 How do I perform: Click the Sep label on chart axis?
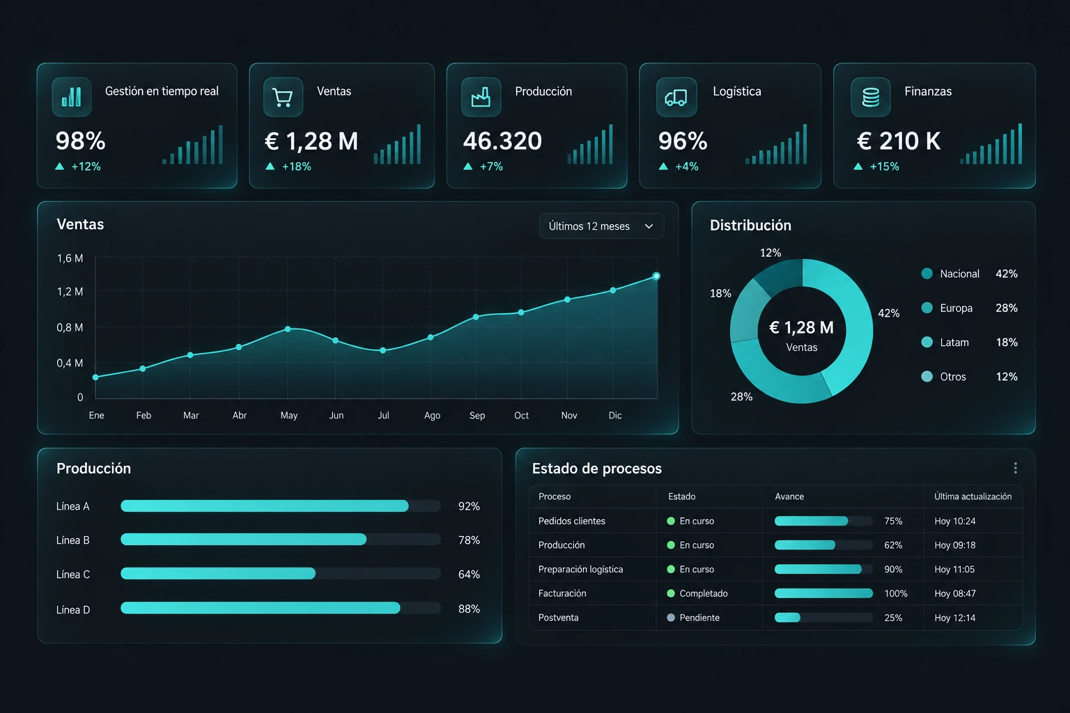pos(477,416)
